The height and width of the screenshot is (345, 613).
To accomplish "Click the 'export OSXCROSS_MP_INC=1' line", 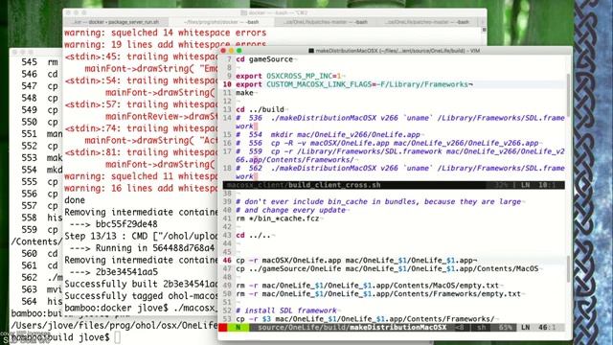I will tap(288, 76).
